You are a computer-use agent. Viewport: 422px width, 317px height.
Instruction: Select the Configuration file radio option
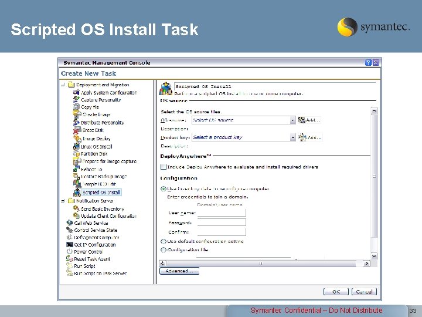click(164, 250)
